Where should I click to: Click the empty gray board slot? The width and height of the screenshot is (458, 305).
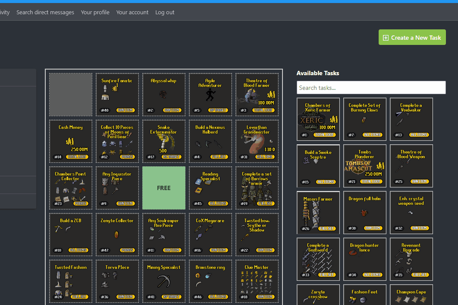click(x=71, y=95)
